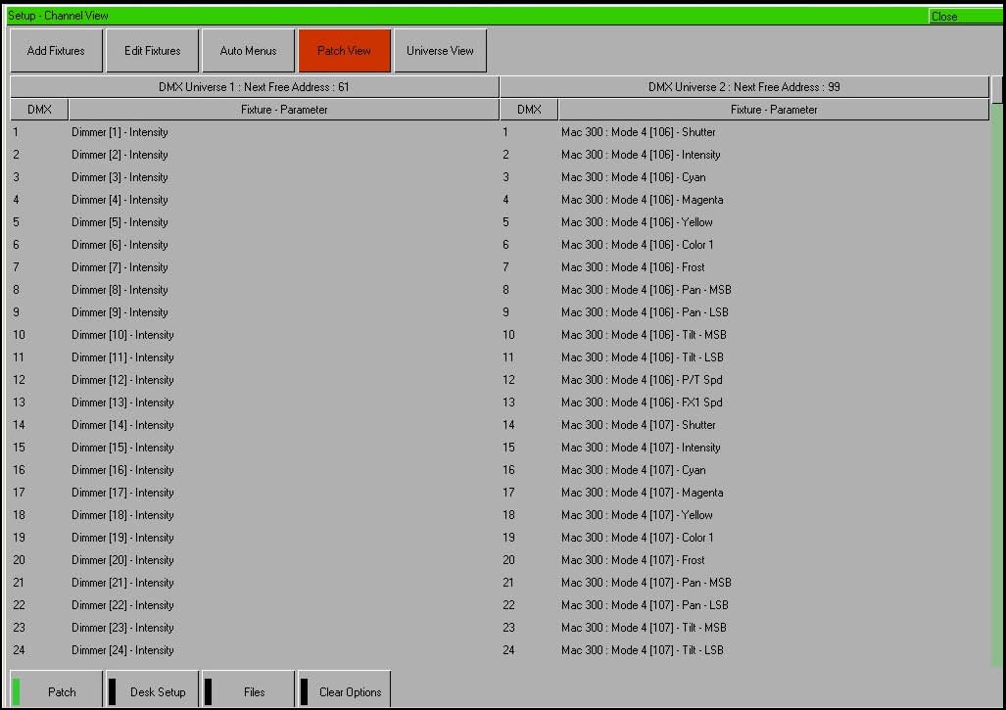Select Mac 300 [107] - Frost row
1006x710 pixels.
tap(744, 560)
